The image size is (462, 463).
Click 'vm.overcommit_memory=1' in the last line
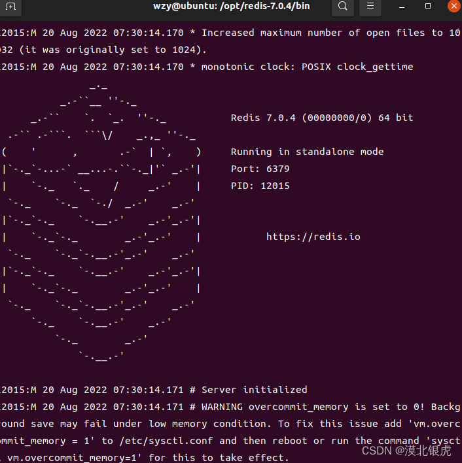point(72,458)
